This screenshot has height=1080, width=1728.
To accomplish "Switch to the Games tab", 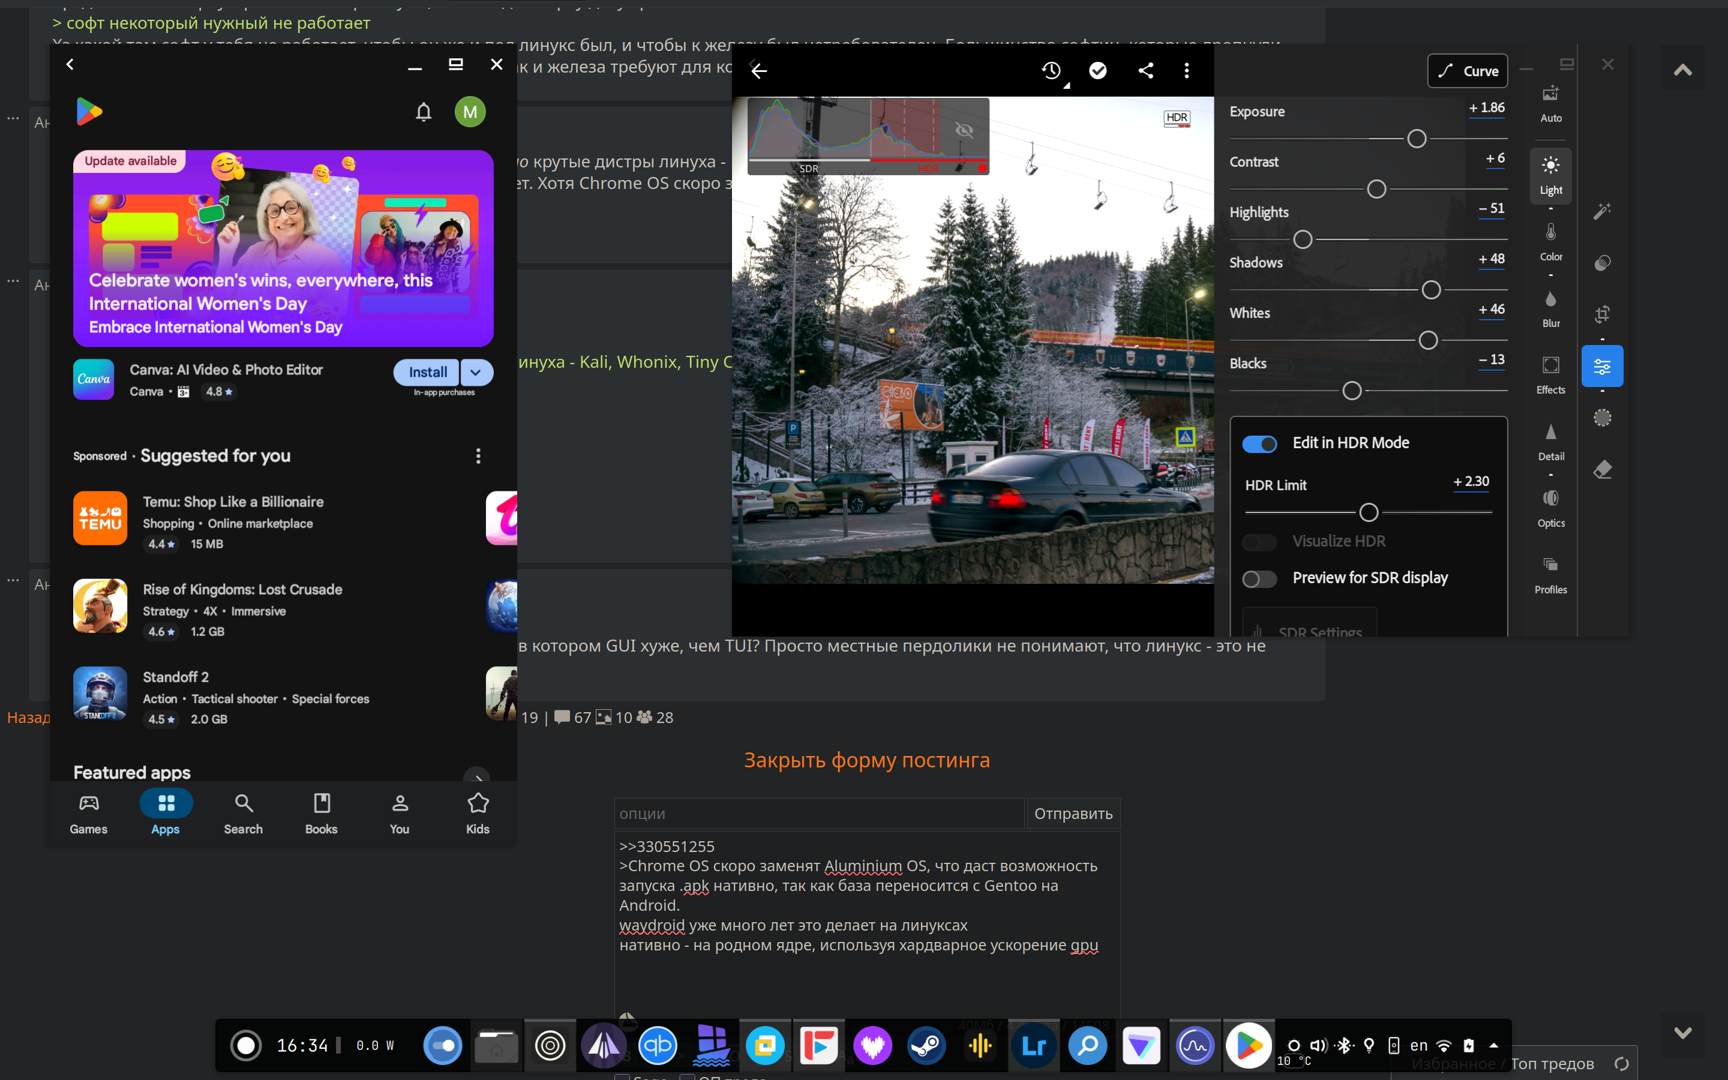I will point(89,813).
